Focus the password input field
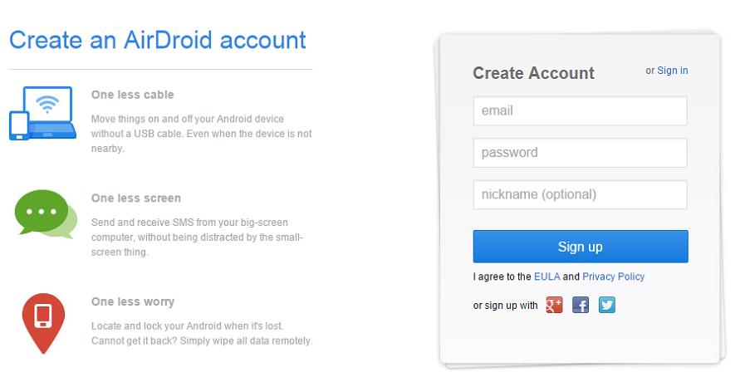The width and height of the screenshot is (745, 382). click(580, 153)
